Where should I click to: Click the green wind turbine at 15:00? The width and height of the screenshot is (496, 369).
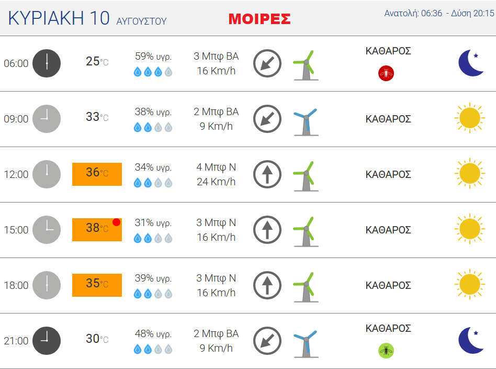[306, 232]
